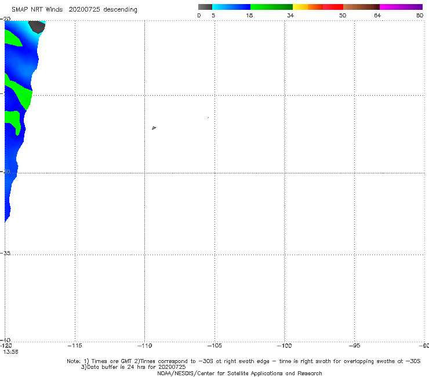Click the magenta-purple segment of the color bar

401,7
